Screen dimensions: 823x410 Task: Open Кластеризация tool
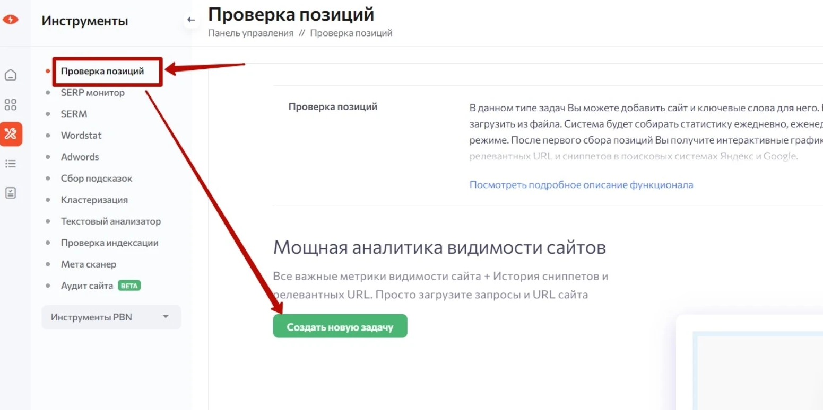click(x=94, y=200)
